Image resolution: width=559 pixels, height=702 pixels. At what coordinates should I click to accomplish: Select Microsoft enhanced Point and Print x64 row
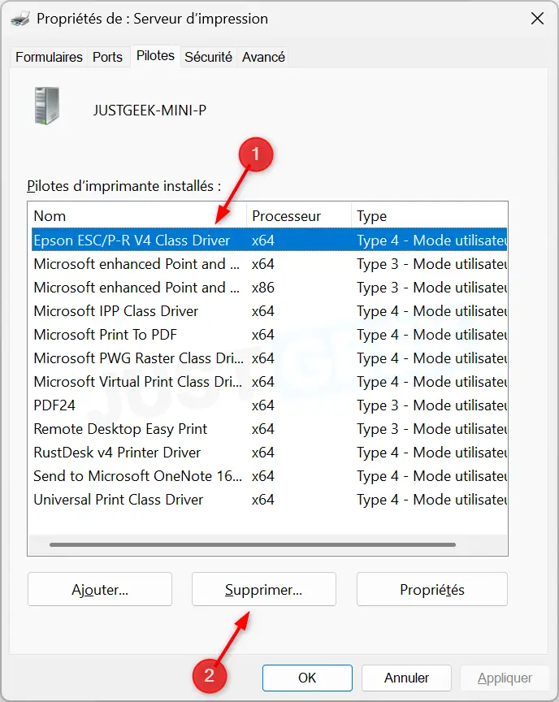269,264
